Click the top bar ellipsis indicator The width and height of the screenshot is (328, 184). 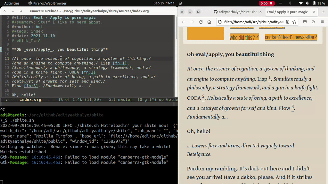(281, 3)
